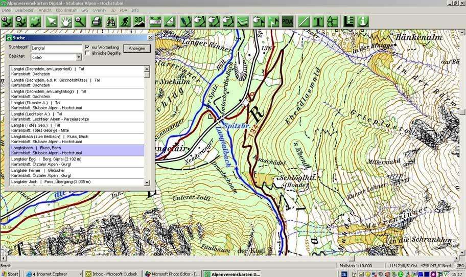
Task: Select 'Langtaler Egg' result
Action: pyautogui.click(x=77, y=161)
